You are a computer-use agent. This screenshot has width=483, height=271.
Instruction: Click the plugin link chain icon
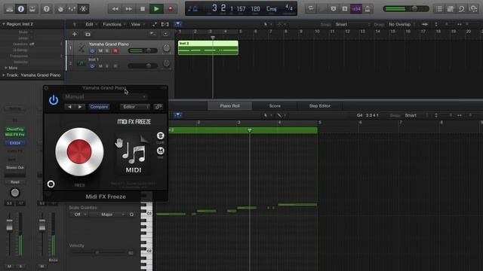pos(158,107)
